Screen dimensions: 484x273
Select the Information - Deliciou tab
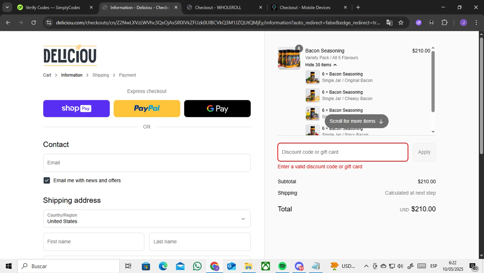140,7
